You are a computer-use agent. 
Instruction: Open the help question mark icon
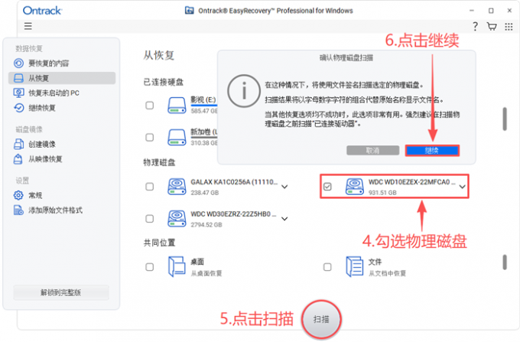[x=475, y=26]
